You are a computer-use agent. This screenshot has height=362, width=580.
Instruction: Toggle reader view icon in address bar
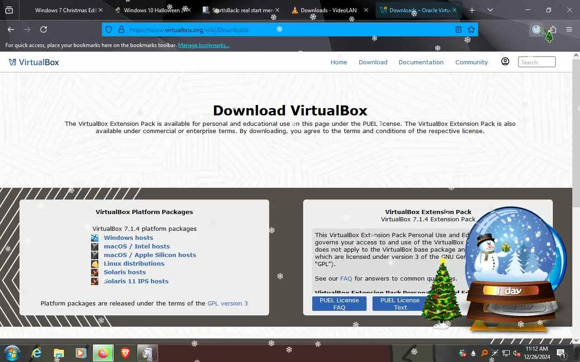click(459, 29)
